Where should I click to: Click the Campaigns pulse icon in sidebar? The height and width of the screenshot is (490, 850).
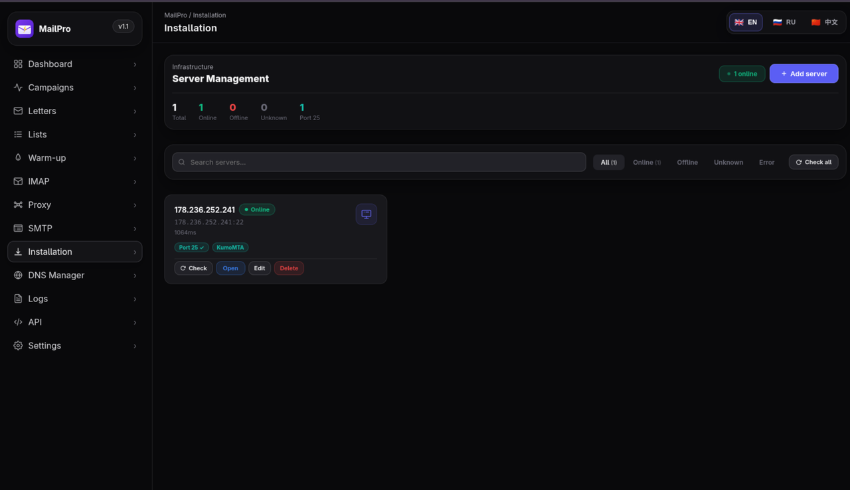pyautogui.click(x=18, y=88)
